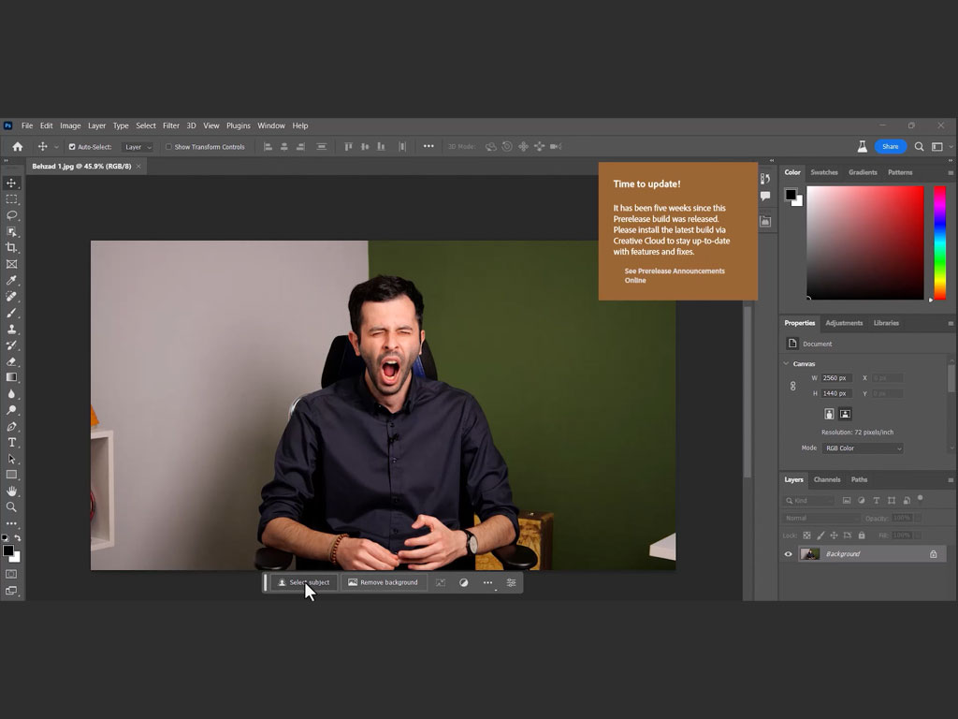Open the Plugins menu

[x=239, y=125]
